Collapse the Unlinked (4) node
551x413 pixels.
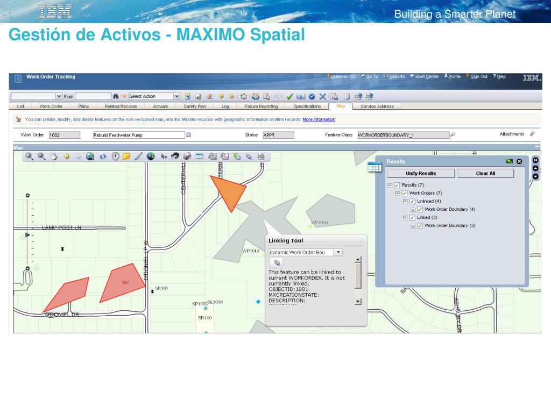click(405, 202)
